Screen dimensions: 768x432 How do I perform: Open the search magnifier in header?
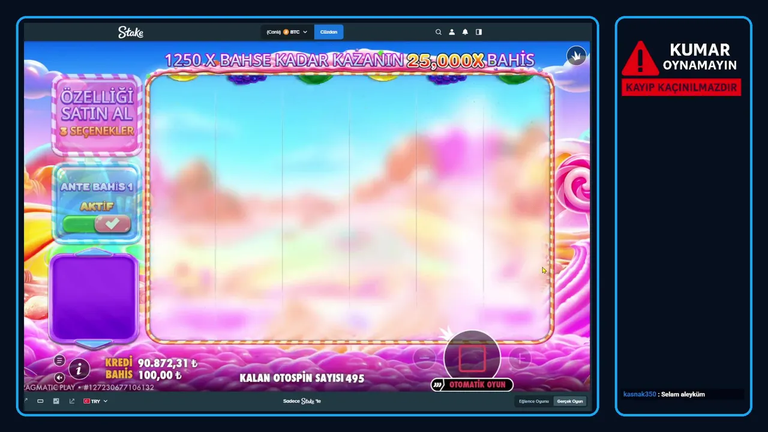(x=439, y=32)
